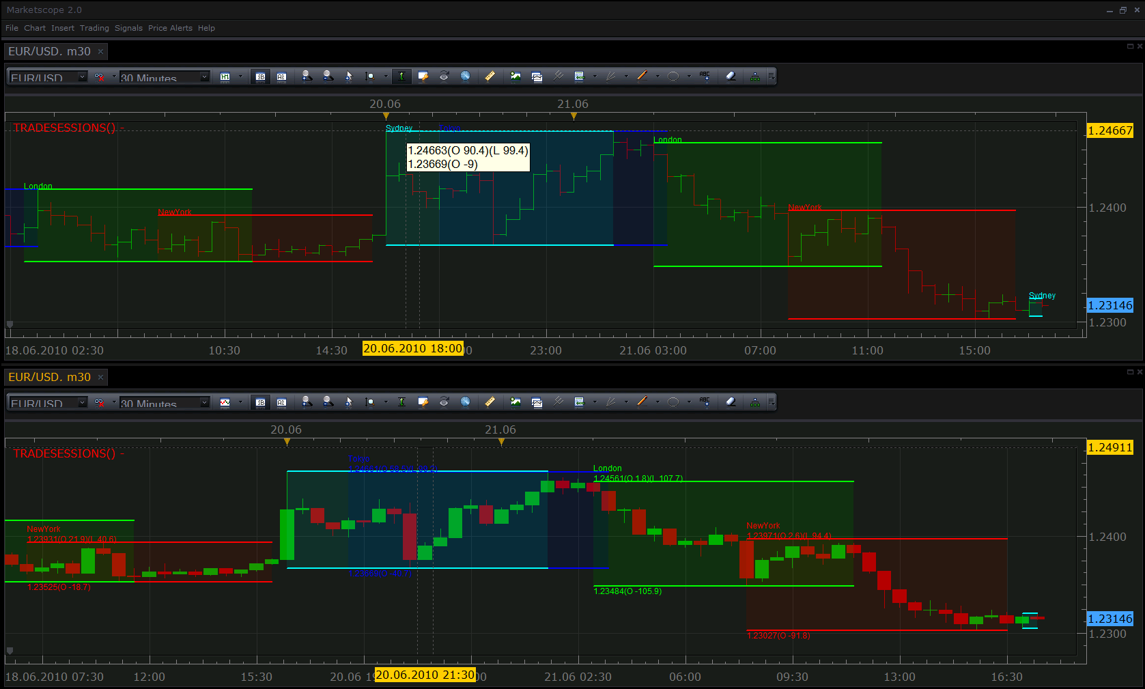Viewport: 1145px width, 689px height.
Task: Close the top EUR/USD. m30 chart tab
Action: point(100,51)
